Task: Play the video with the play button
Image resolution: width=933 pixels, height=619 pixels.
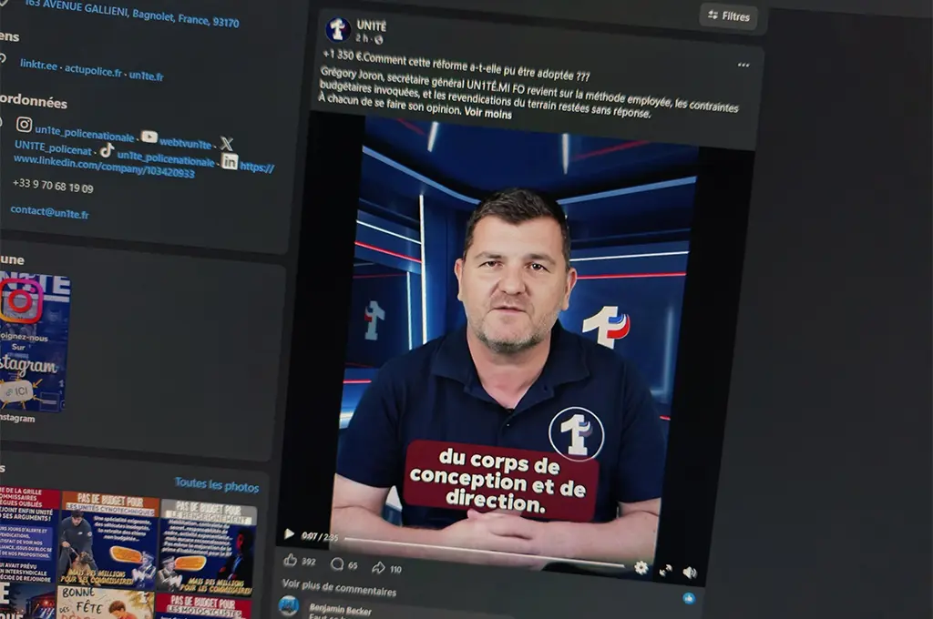Action: (x=289, y=533)
